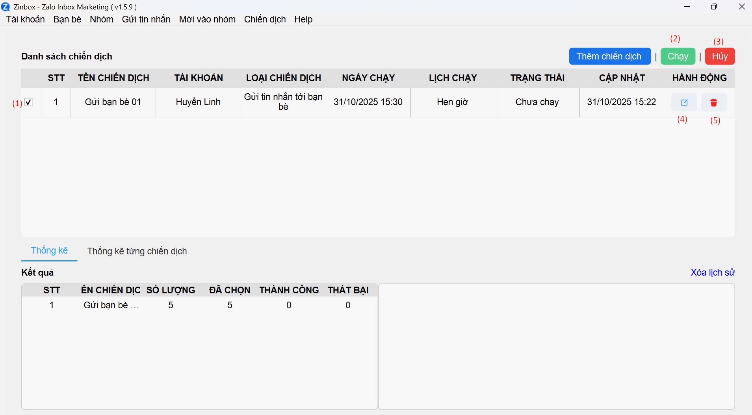Click the TRẠNG THÁI column header

point(537,78)
